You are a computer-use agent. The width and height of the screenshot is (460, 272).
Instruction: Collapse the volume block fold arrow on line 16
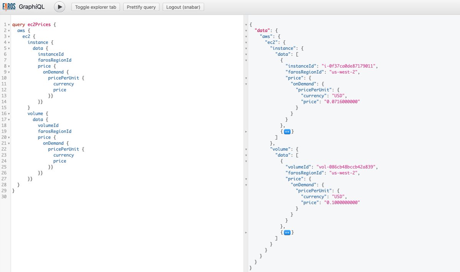point(9,114)
